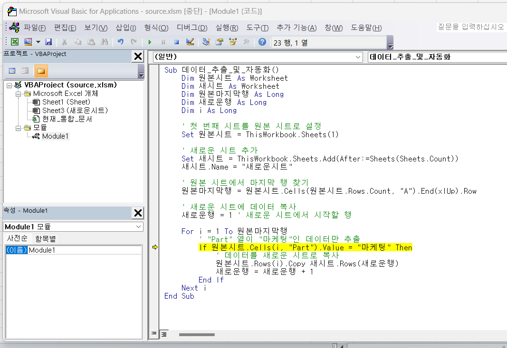The height and width of the screenshot is (348, 507).
Task: Switch to the 사전순 tab
Action: pyautogui.click(x=18, y=238)
